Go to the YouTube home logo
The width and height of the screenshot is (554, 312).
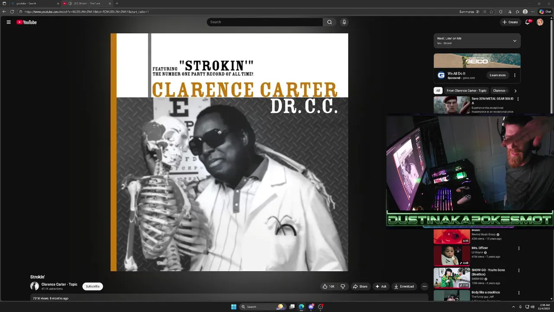(26, 22)
